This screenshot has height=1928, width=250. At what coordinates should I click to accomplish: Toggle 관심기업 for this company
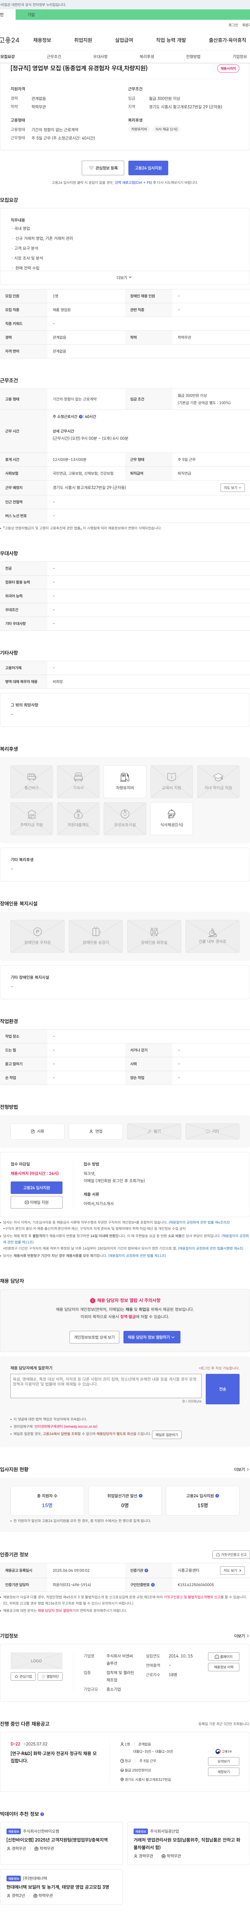[x=23, y=1676]
